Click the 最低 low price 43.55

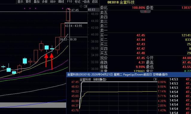(187, 67)
